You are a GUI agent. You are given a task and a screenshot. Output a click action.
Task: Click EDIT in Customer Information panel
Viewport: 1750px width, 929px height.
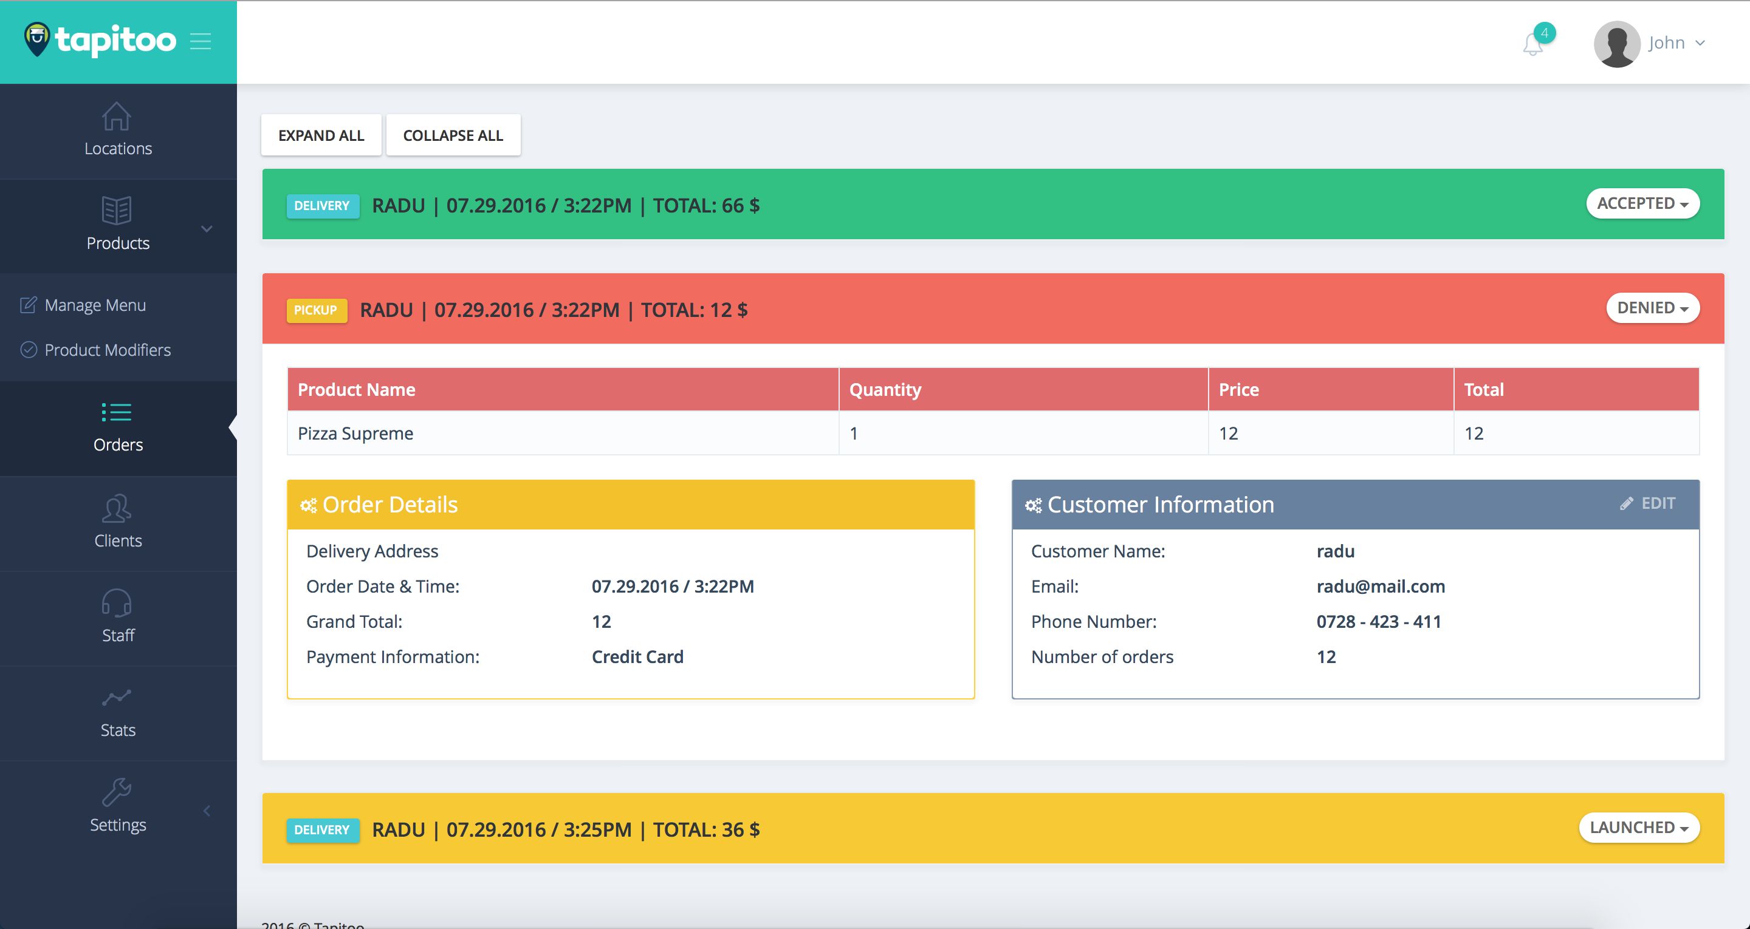(x=1649, y=503)
